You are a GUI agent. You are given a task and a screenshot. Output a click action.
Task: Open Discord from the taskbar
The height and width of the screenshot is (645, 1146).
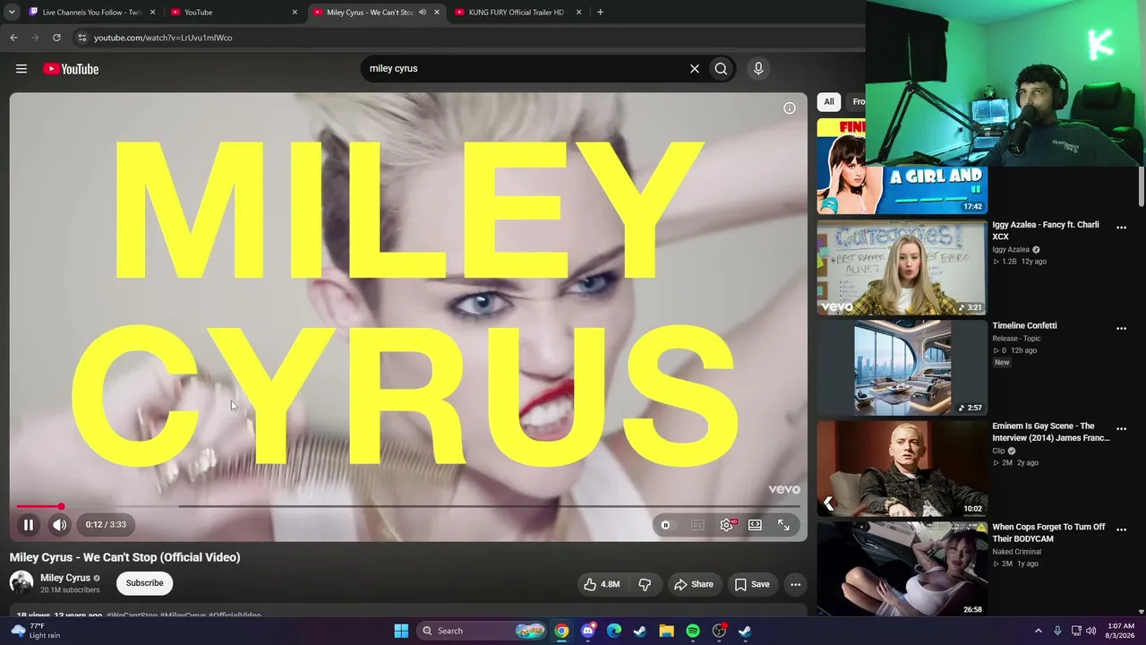tap(587, 631)
